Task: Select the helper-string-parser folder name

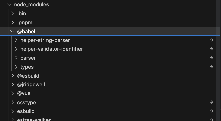Action: 45,40
